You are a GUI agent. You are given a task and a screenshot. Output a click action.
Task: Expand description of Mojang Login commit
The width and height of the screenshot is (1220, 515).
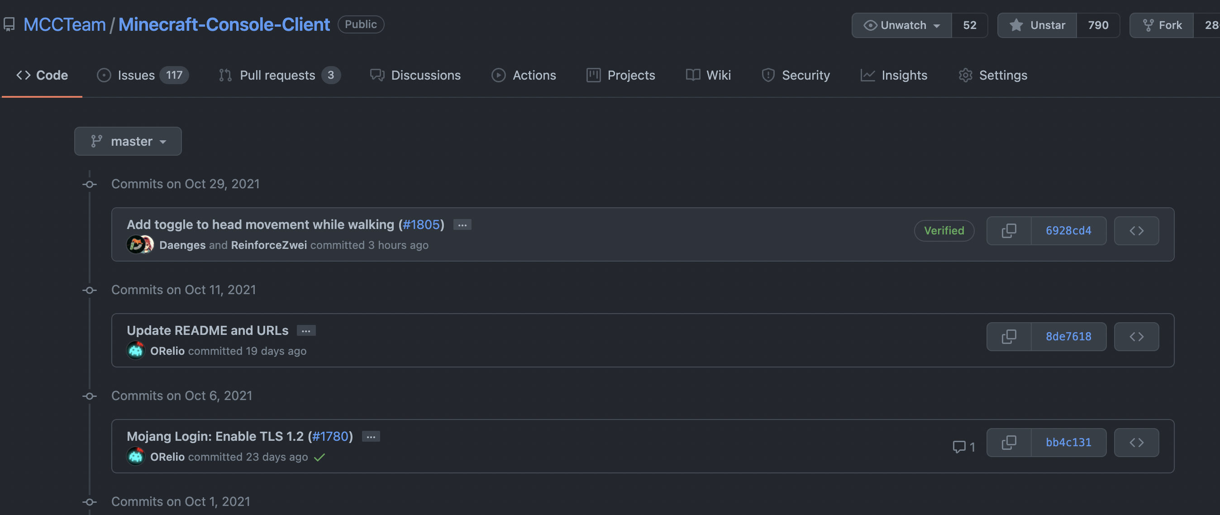pos(371,436)
